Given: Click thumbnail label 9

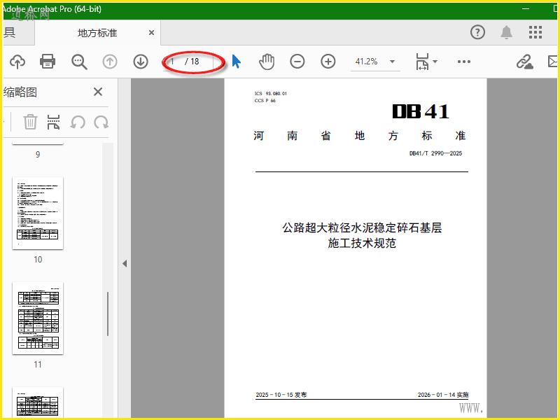Looking at the screenshot, I should click(38, 154).
